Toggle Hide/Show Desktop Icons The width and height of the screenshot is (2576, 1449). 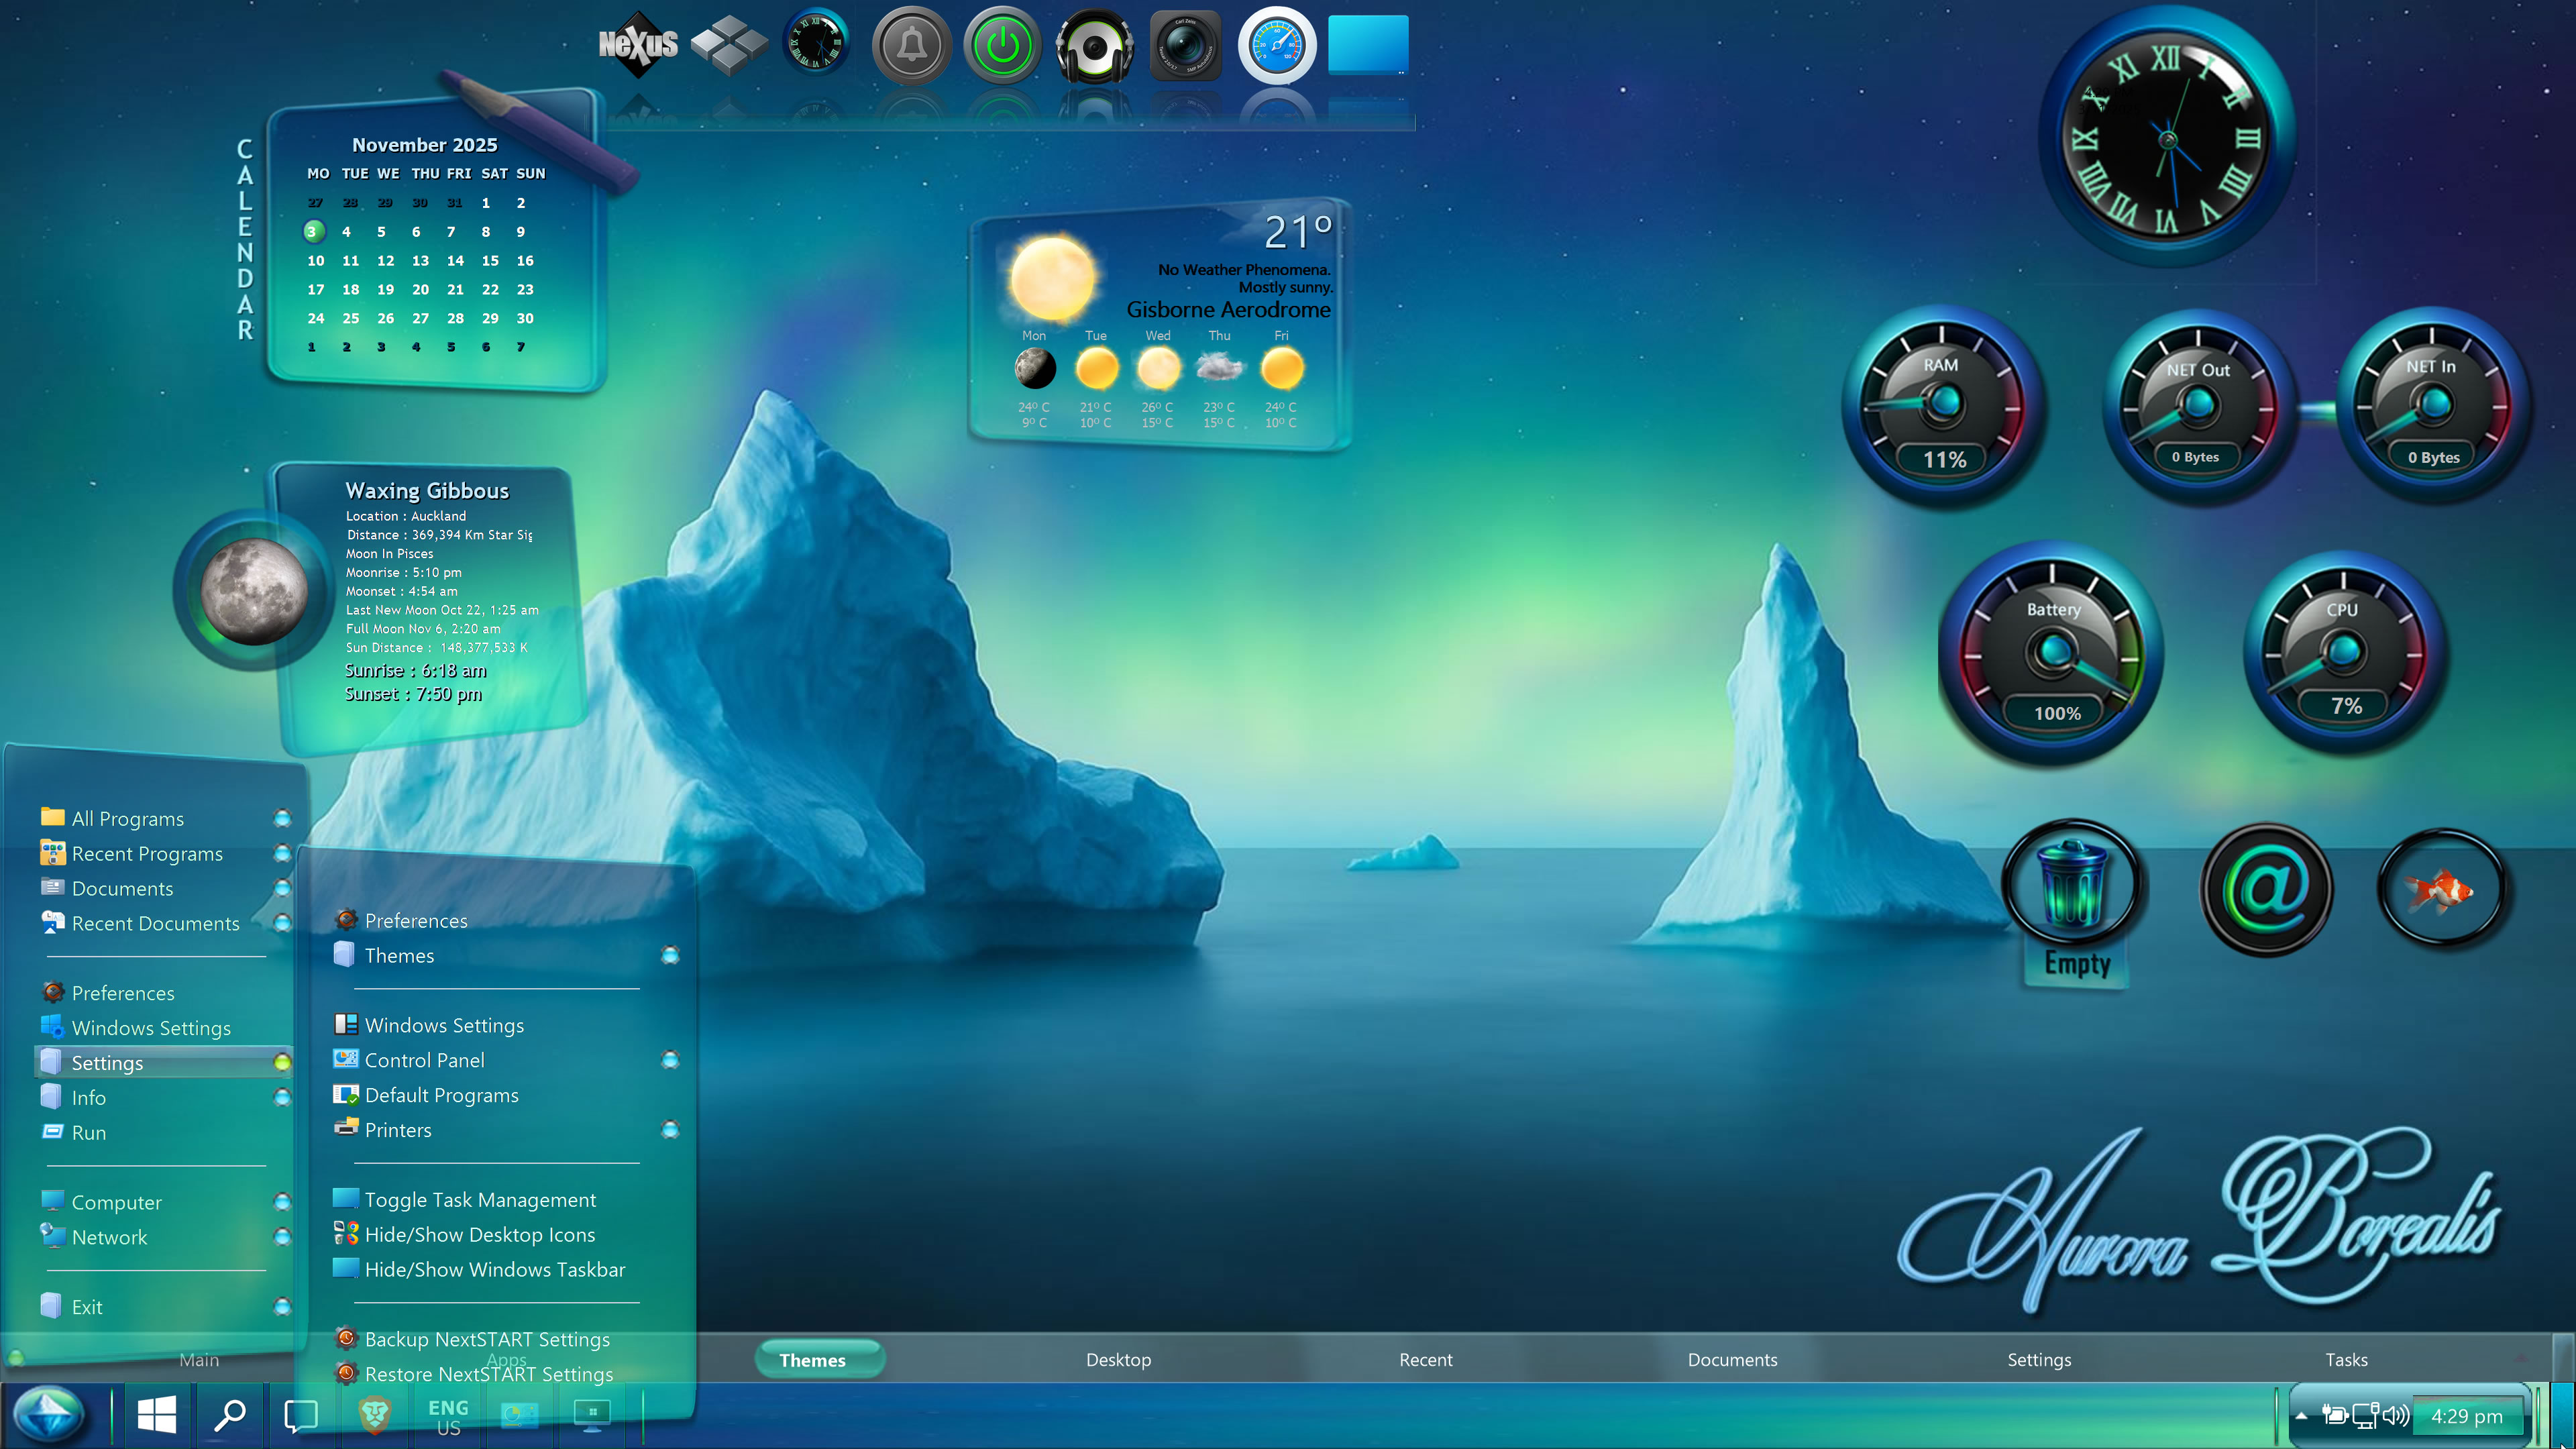point(480,1234)
